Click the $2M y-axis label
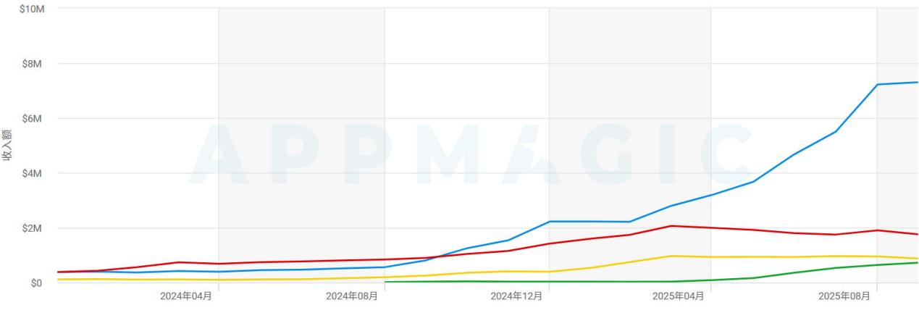The image size is (919, 313). (x=33, y=228)
